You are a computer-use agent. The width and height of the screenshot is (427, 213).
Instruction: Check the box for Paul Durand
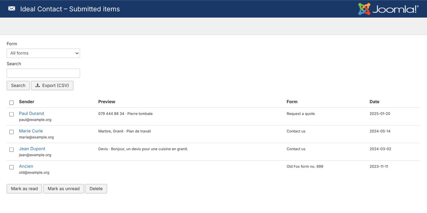11,114
